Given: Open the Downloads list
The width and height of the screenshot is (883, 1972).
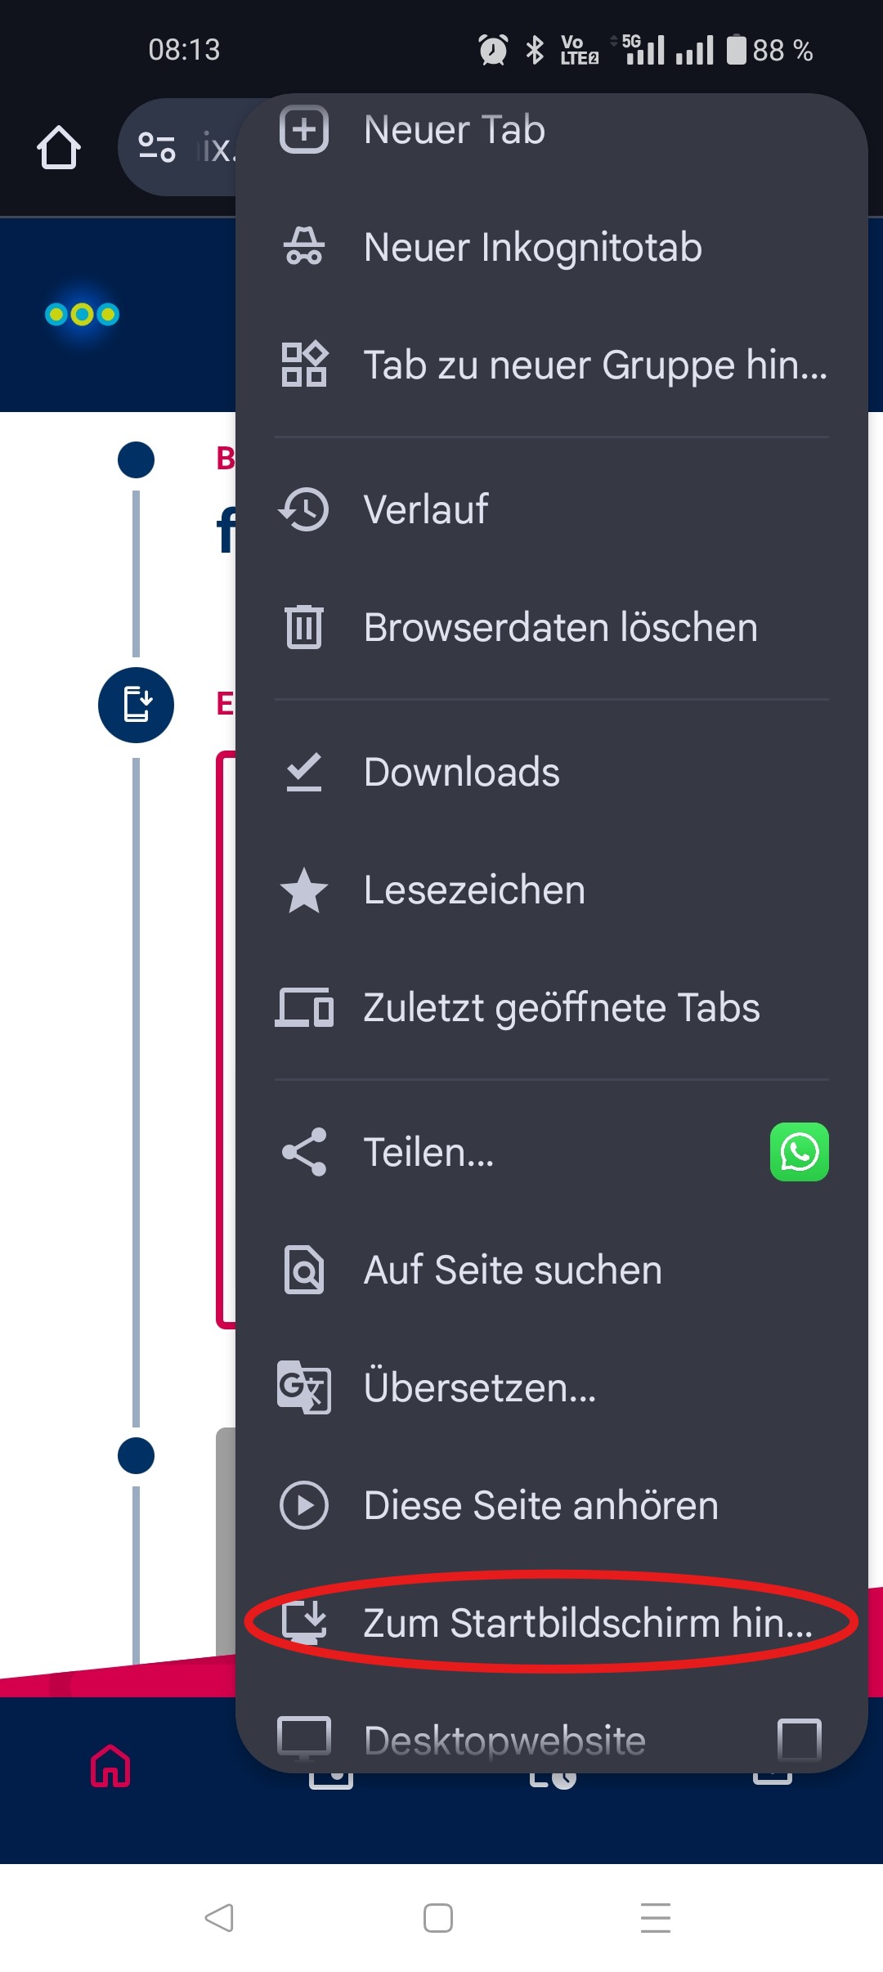Looking at the screenshot, I should tap(461, 773).
